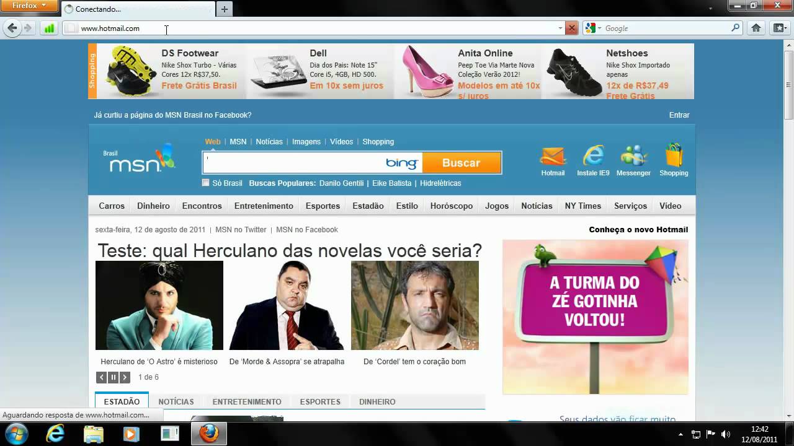Screen dimensions: 794x446
Task: Click the MSN Brasil logo
Action: click(x=139, y=159)
